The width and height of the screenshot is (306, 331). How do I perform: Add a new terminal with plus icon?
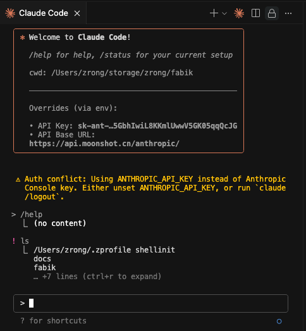point(214,13)
